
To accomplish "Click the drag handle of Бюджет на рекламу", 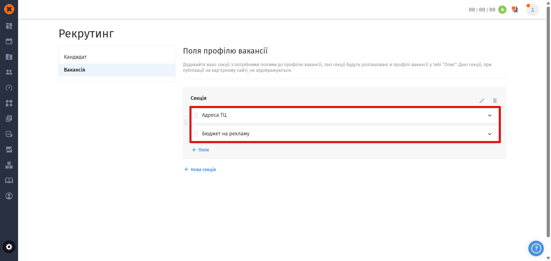I will [196, 134].
